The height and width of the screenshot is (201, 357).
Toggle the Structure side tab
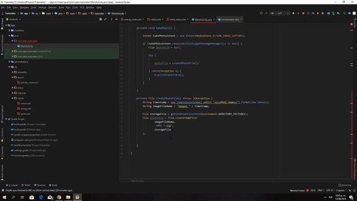pyautogui.click(x=2, y=135)
